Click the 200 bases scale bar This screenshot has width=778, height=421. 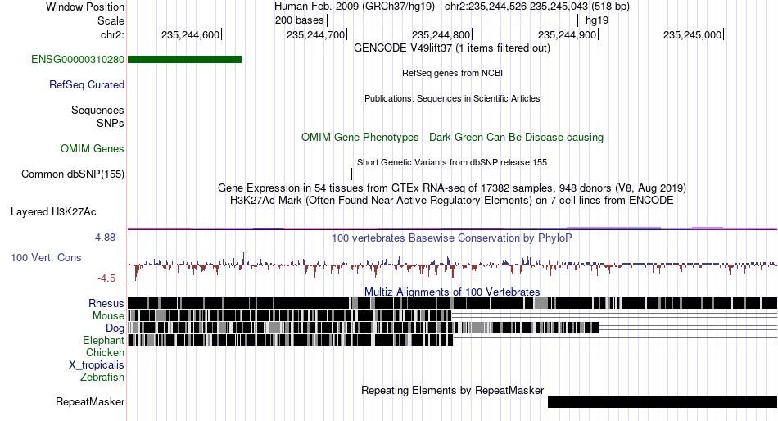pos(453,20)
